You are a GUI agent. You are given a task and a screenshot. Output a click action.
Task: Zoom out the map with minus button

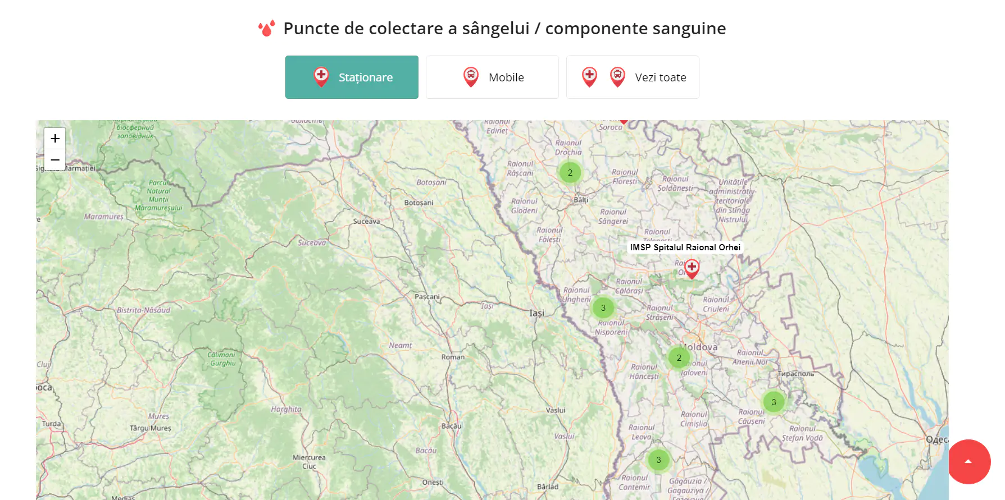point(55,160)
